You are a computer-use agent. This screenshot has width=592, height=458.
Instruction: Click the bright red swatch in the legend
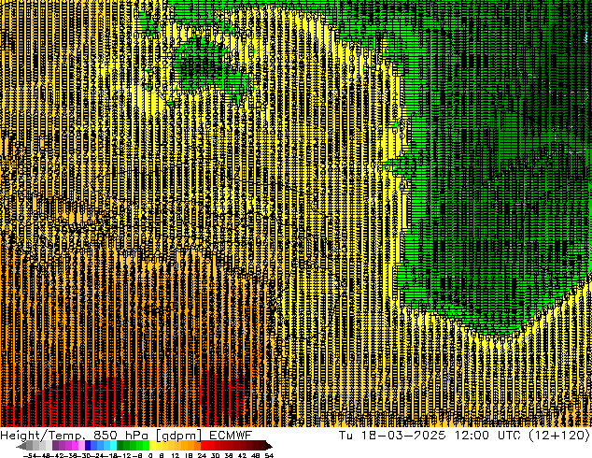pyautogui.click(x=204, y=445)
